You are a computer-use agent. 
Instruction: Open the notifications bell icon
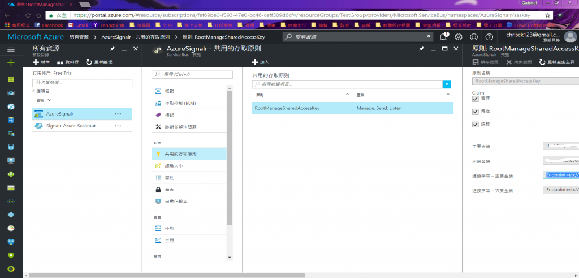443,36
